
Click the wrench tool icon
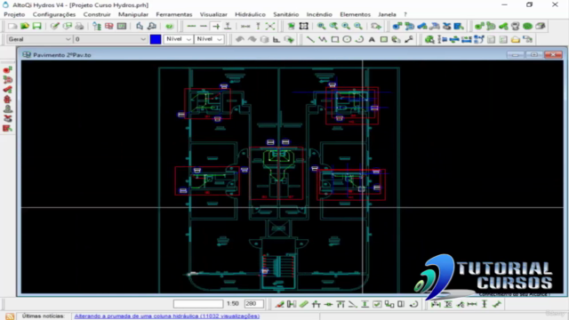409,39
